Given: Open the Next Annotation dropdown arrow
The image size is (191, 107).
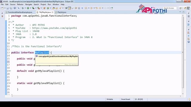Looking at the screenshot, I should pyautogui.click(x=89, y=8).
